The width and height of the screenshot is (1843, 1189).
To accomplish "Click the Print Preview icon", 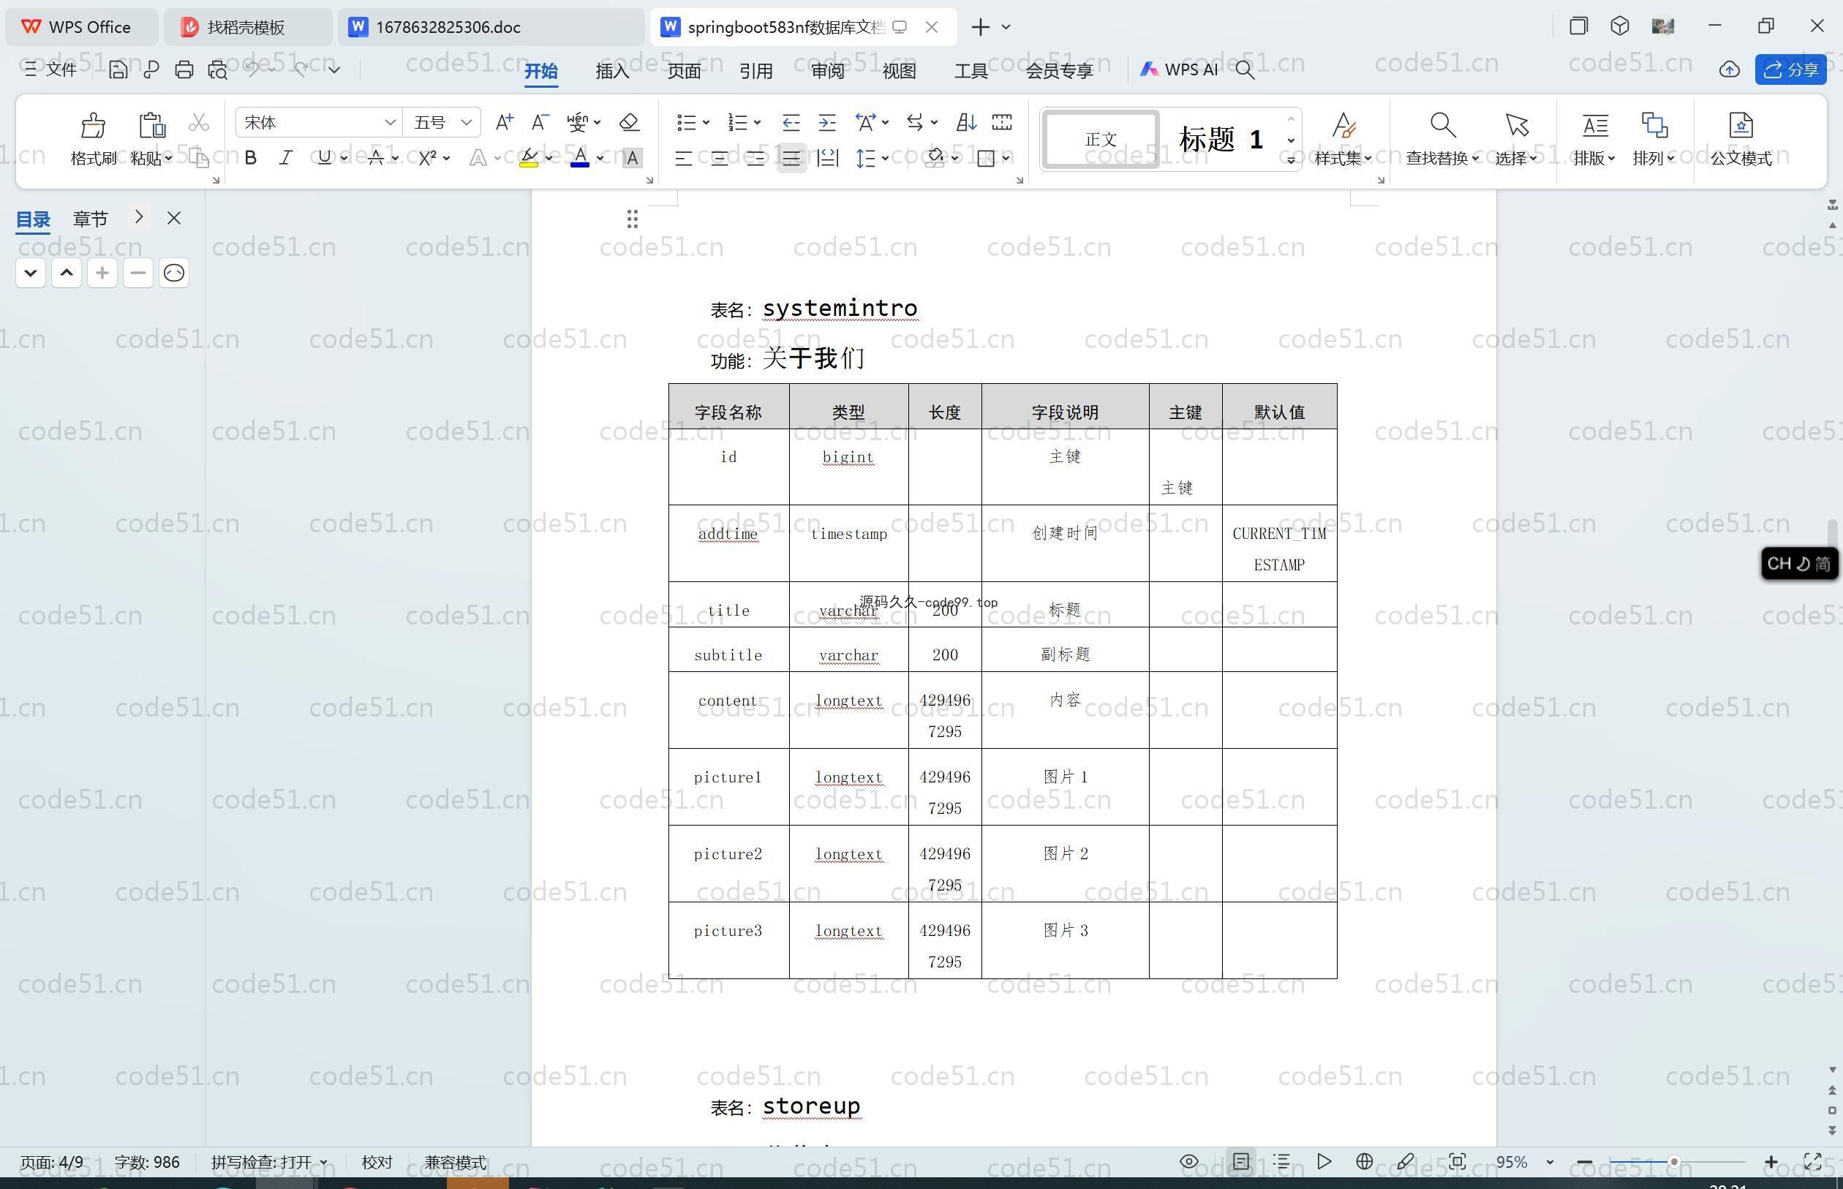I will 218,69.
